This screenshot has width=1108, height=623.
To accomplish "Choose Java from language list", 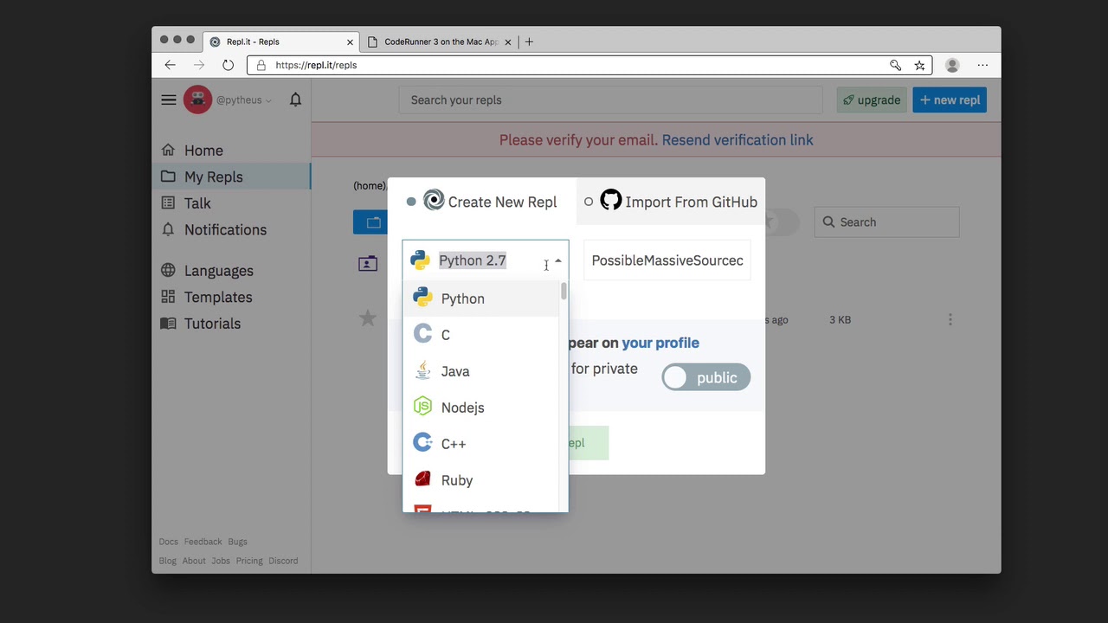I will pos(481,371).
